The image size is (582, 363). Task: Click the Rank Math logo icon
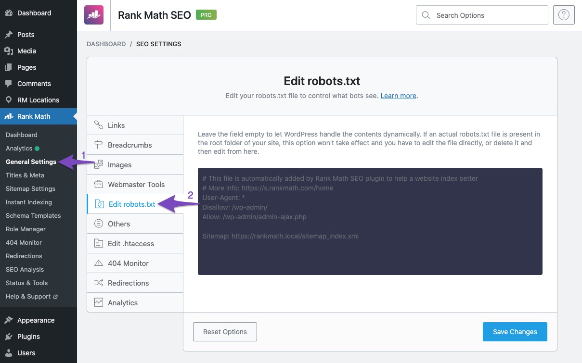[93, 15]
